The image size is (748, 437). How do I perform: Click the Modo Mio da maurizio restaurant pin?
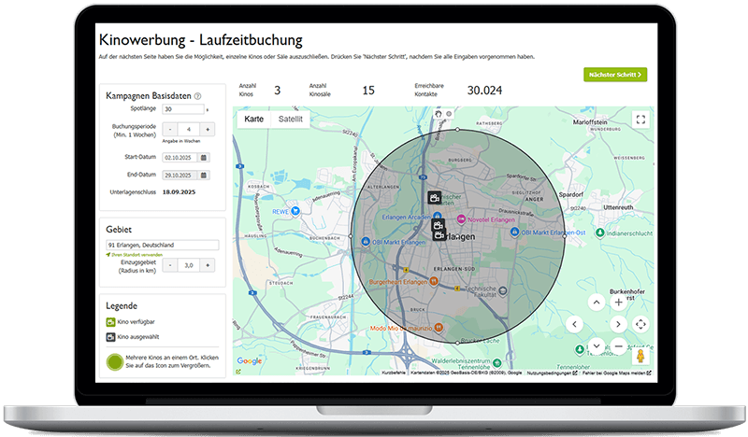tap(439, 328)
